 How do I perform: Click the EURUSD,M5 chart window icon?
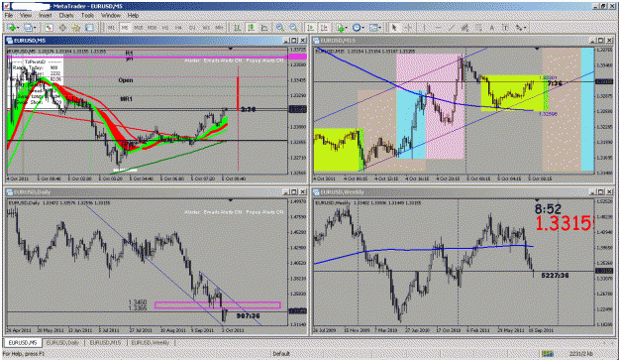tap(10, 41)
